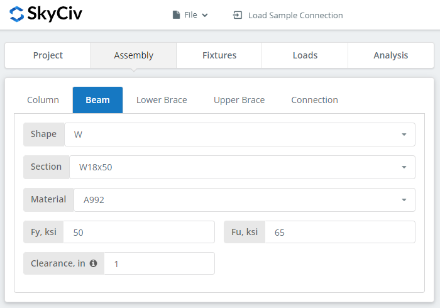This screenshot has height=308, width=440.
Task: Switch to the Column sub-tab
Action: [43, 100]
